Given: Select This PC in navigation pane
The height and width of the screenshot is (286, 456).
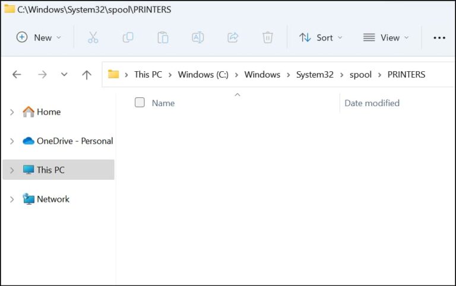Looking at the screenshot, I should click(50, 170).
